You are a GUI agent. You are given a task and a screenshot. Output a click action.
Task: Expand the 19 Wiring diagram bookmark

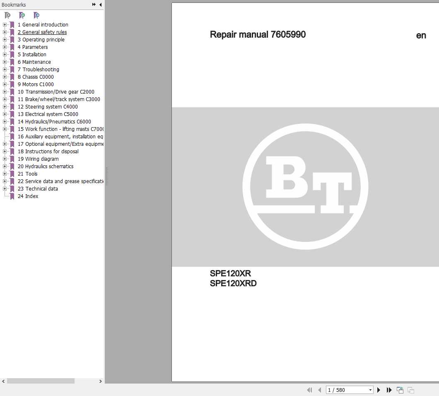[x=4, y=159]
